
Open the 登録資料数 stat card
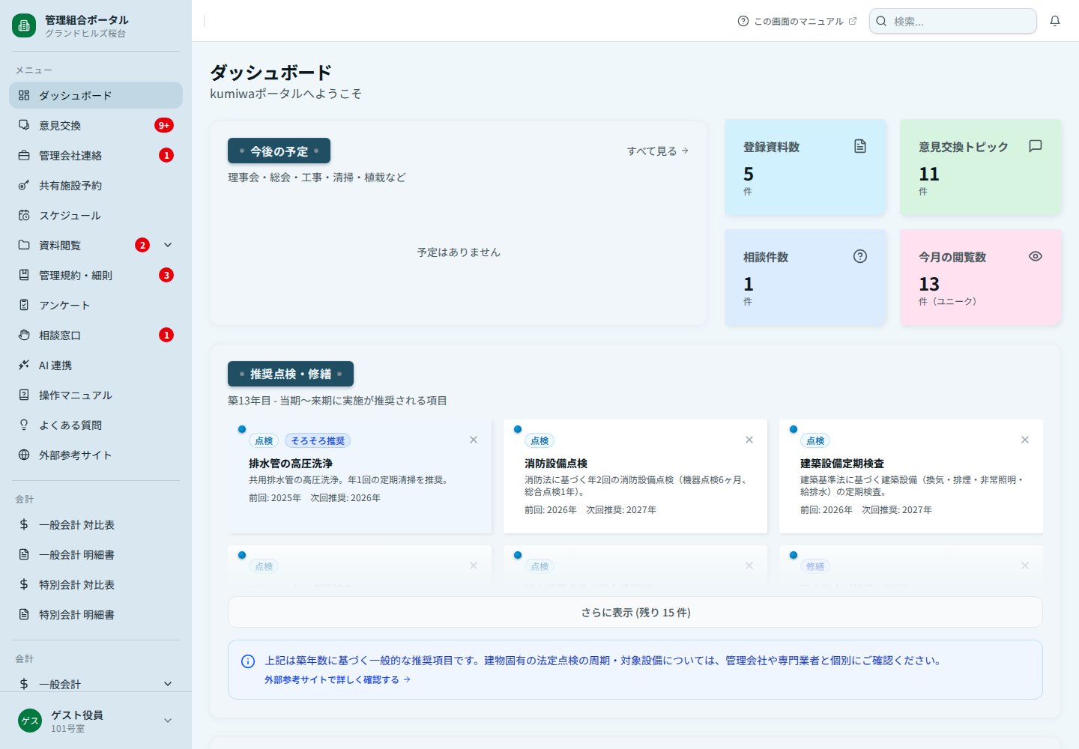click(806, 168)
